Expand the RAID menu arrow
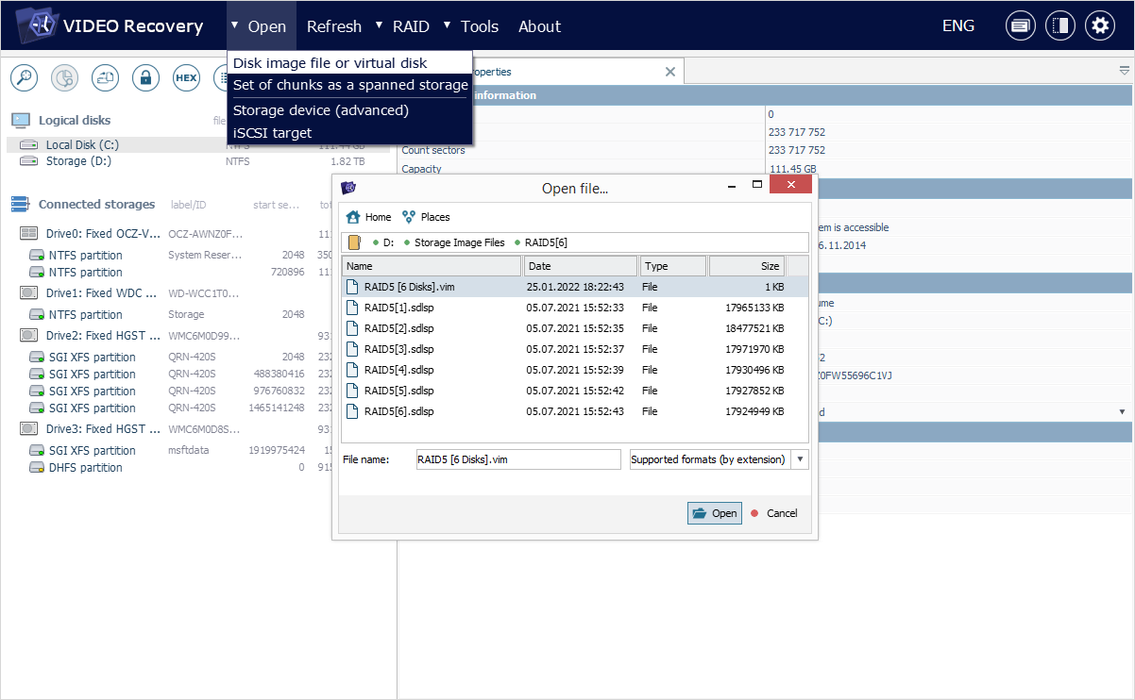The image size is (1135, 700). (x=379, y=24)
